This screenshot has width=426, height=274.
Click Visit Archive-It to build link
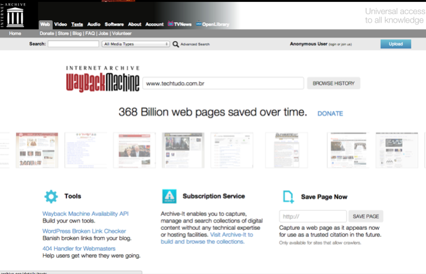[207, 238]
